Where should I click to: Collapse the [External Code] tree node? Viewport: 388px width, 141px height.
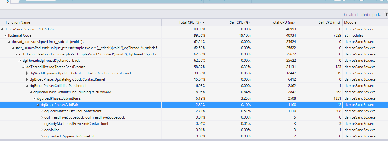[6, 35]
